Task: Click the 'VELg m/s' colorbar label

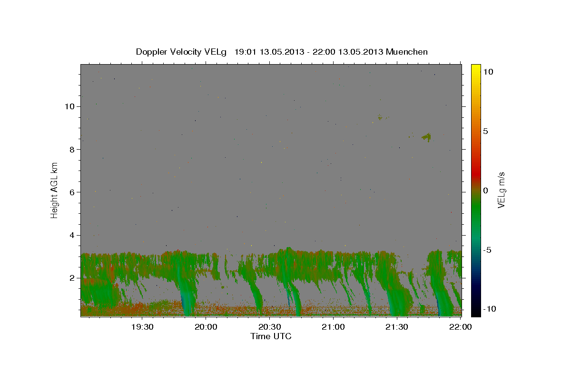Action: (x=501, y=190)
